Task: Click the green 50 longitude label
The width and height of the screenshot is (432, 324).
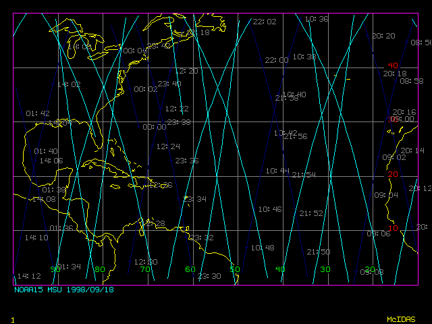Action: point(235,269)
